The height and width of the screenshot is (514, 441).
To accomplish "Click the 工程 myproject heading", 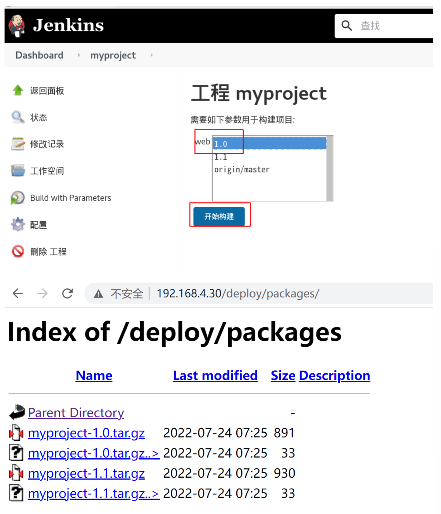I will tap(259, 93).
